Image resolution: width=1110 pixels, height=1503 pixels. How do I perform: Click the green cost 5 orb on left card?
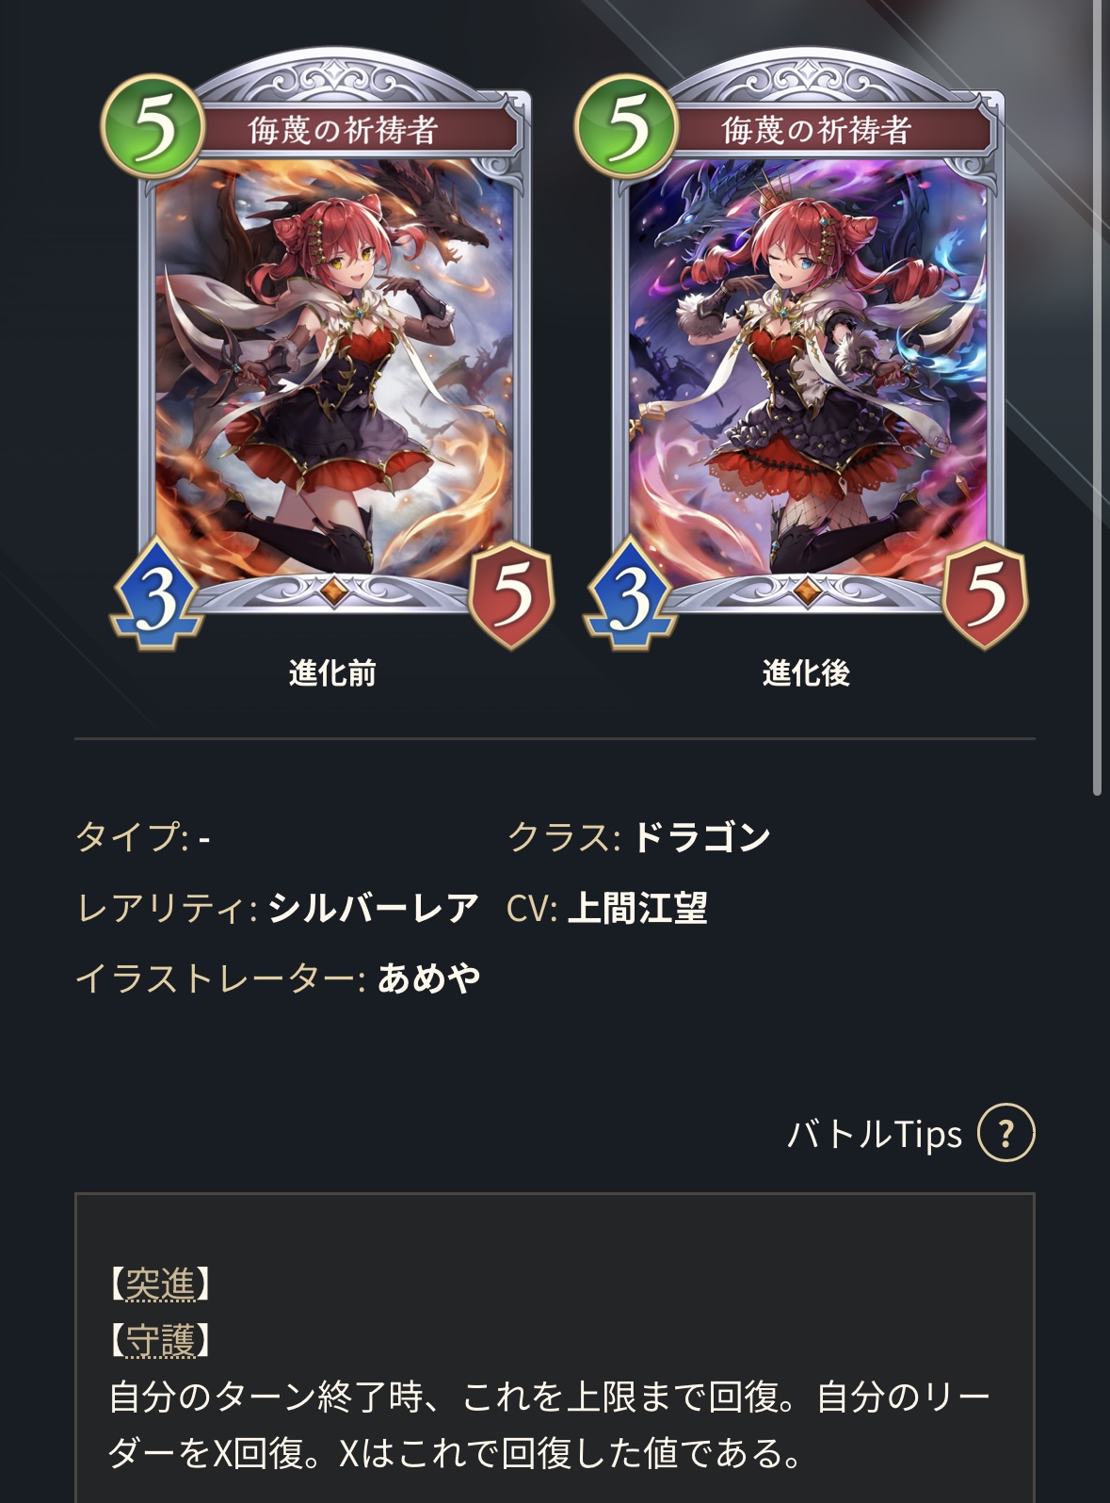pyautogui.click(x=153, y=126)
